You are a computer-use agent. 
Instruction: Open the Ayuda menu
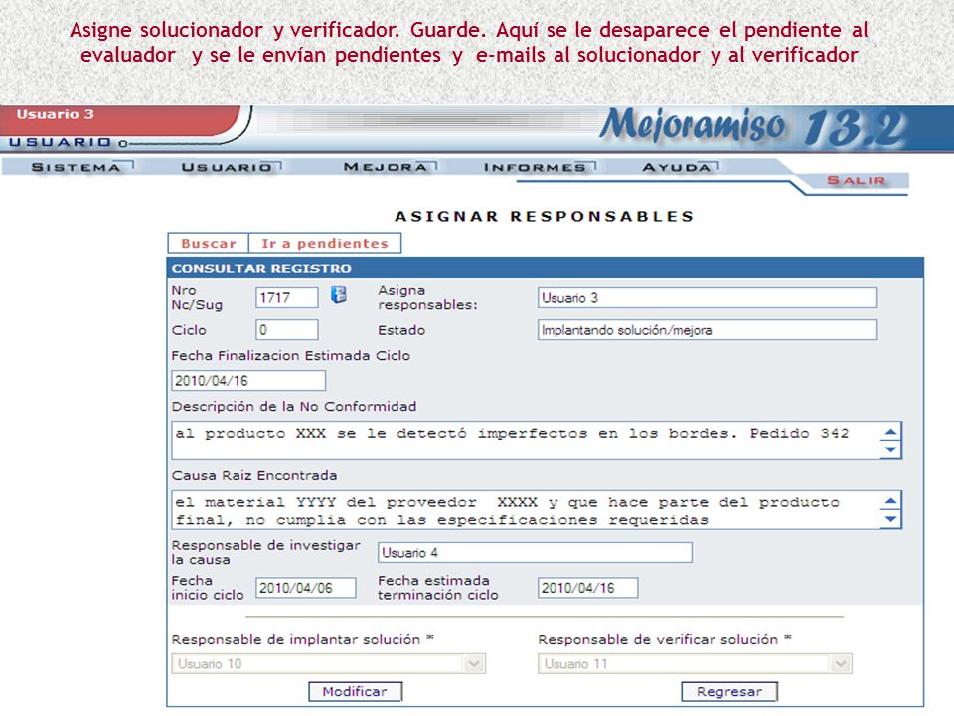click(x=677, y=167)
